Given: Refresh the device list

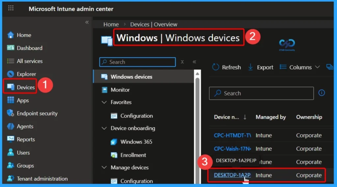Looking at the screenshot, I should pyautogui.click(x=226, y=67).
